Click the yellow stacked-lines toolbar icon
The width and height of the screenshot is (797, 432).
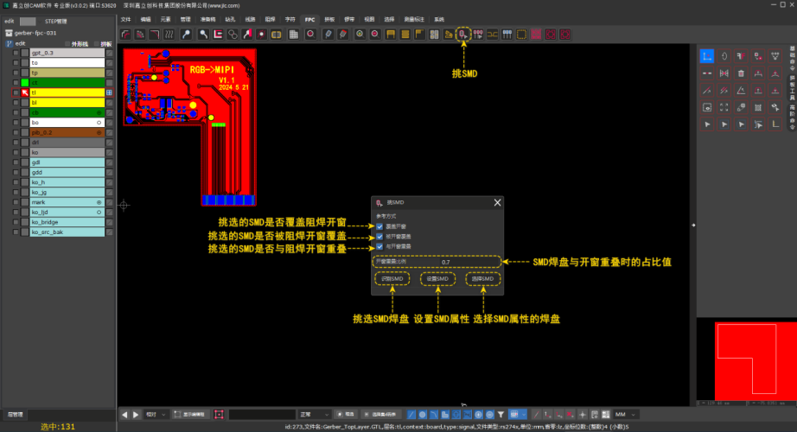pyautogui.click(x=405, y=35)
